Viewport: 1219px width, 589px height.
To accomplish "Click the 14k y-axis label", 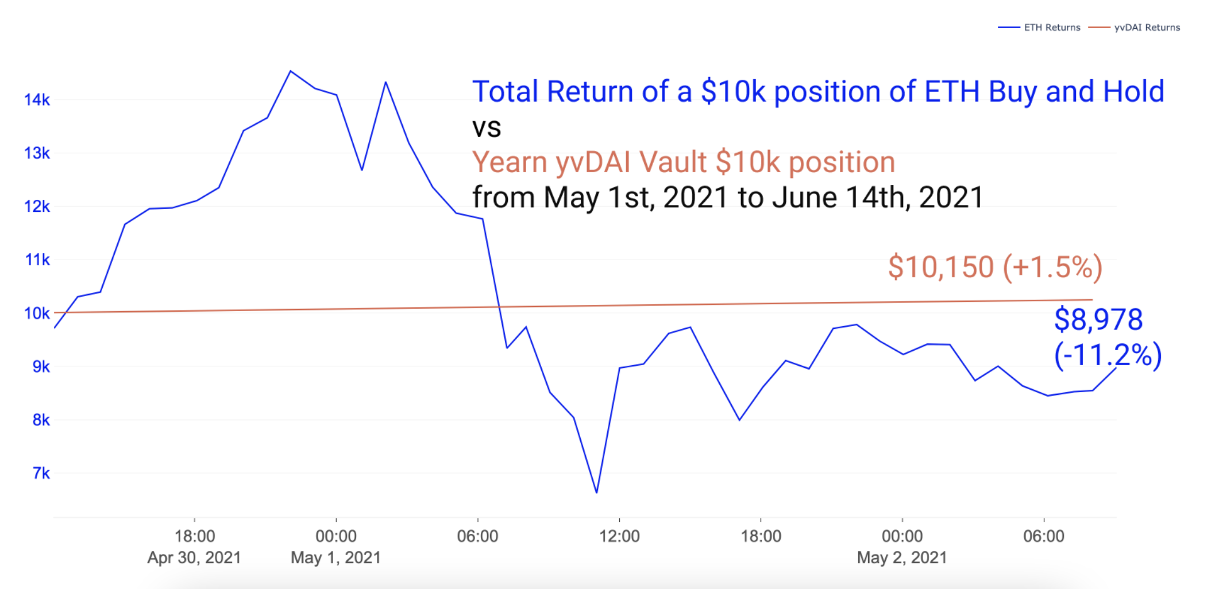I will tap(37, 100).
